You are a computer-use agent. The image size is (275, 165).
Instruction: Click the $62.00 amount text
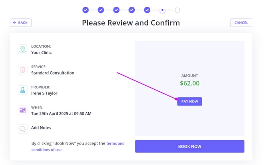pyautogui.click(x=189, y=83)
